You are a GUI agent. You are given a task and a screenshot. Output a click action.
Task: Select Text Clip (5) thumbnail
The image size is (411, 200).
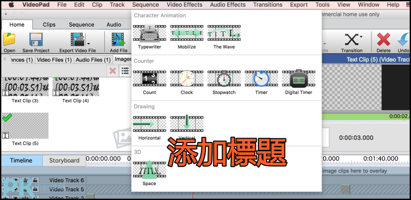pyautogui.click(x=25, y=126)
